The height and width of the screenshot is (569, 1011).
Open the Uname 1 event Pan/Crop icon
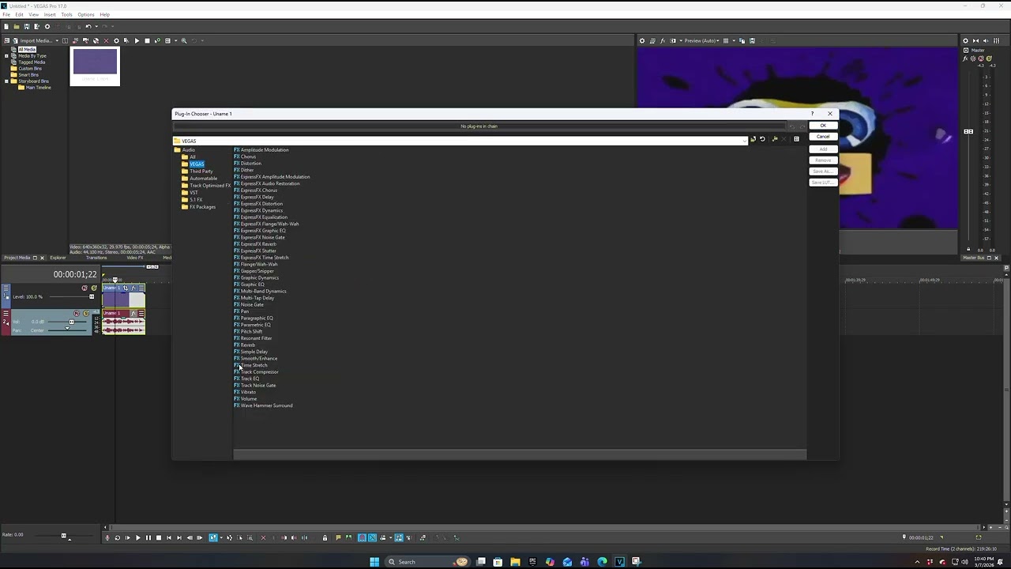pos(126,288)
